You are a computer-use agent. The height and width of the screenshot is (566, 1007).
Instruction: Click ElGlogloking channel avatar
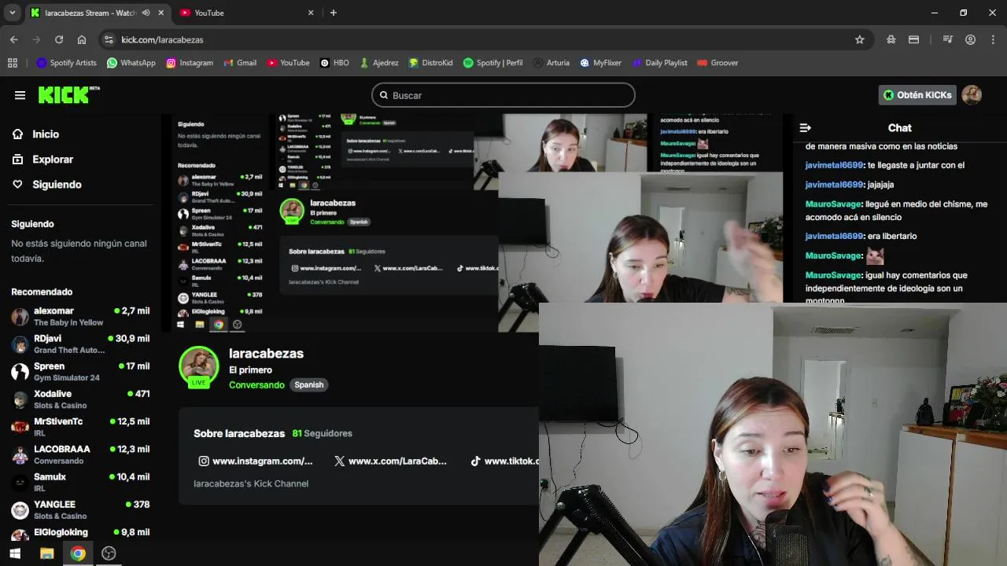coord(20,536)
